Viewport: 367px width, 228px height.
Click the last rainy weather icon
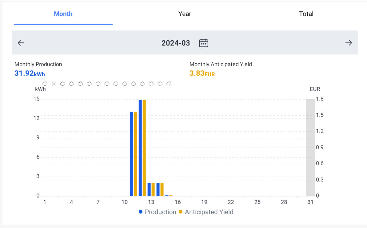point(169,84)
